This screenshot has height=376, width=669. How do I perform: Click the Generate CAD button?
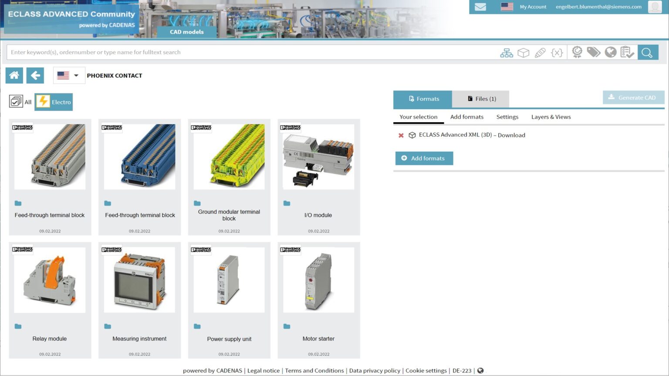(x=633, y=97)
